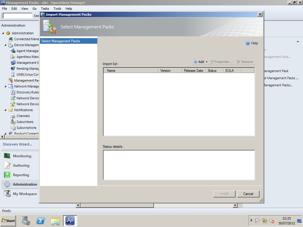Image resolution: width=303 pixels, height=227 pixels.
Task: Click the navigation tree left scroll arrow
Action: pos(2,137)
